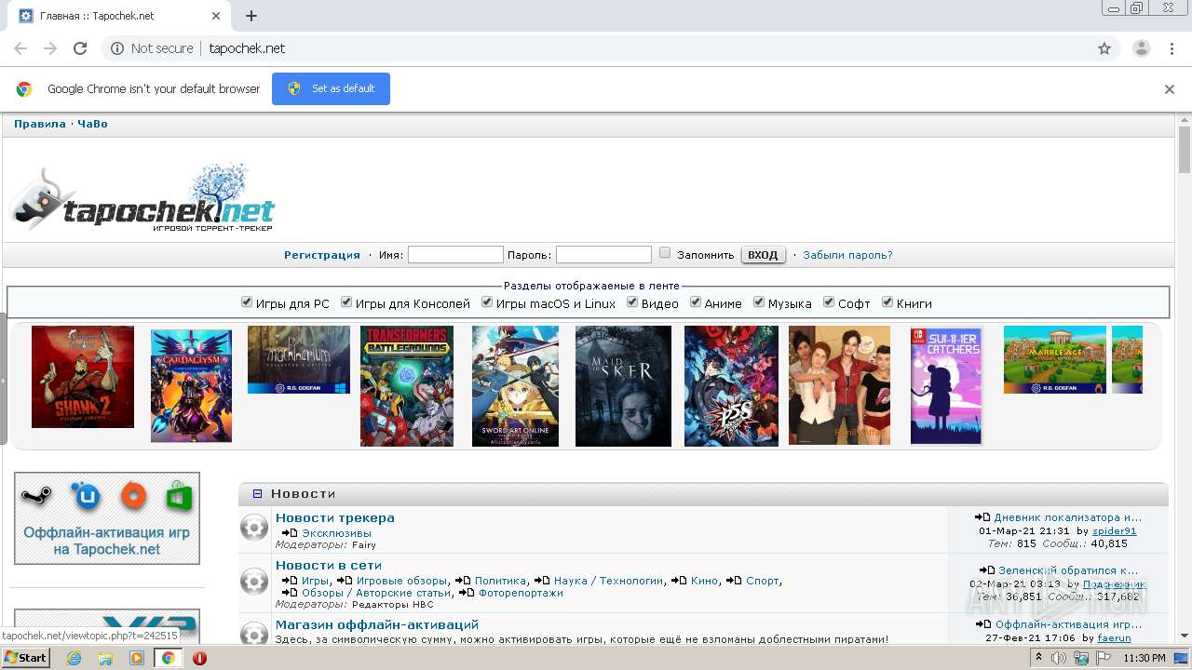
Task: Click the Chrome taskbar icon
Action: pos(168,658)
